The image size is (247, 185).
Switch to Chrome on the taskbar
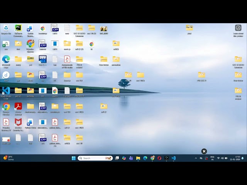(x=152, y=158)
